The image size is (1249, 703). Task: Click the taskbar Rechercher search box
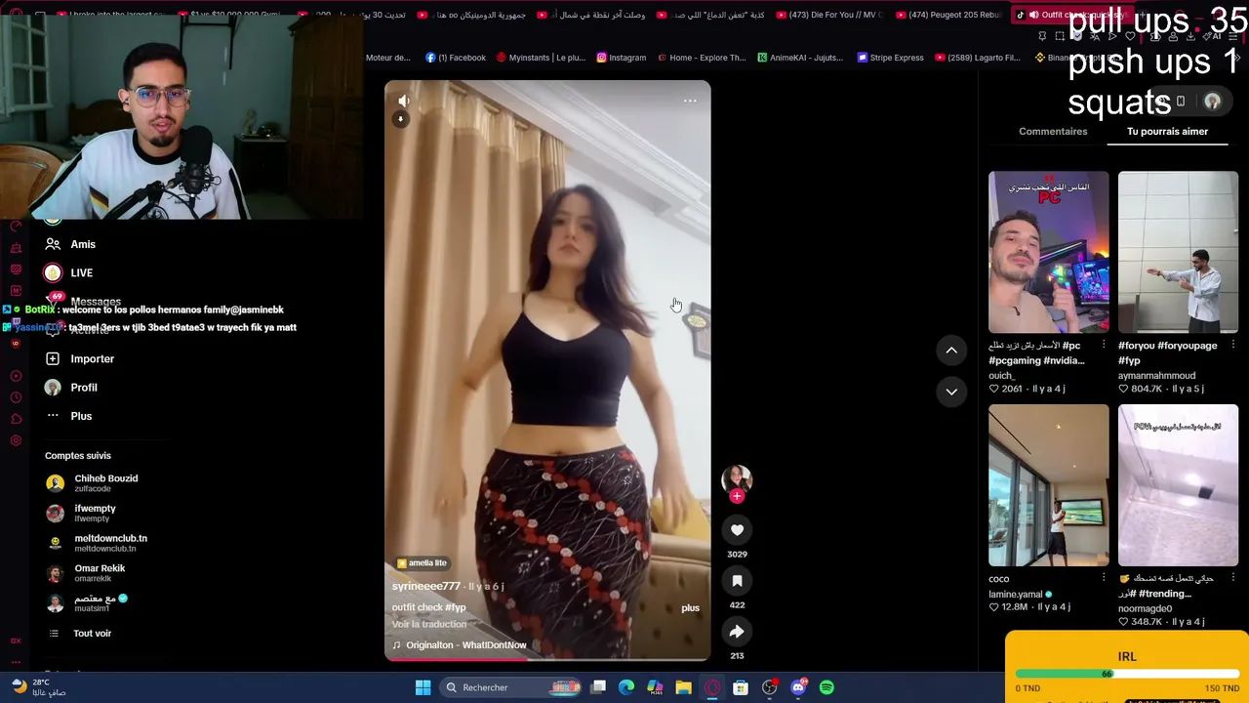pyautogui.click(x=510, y=687)
